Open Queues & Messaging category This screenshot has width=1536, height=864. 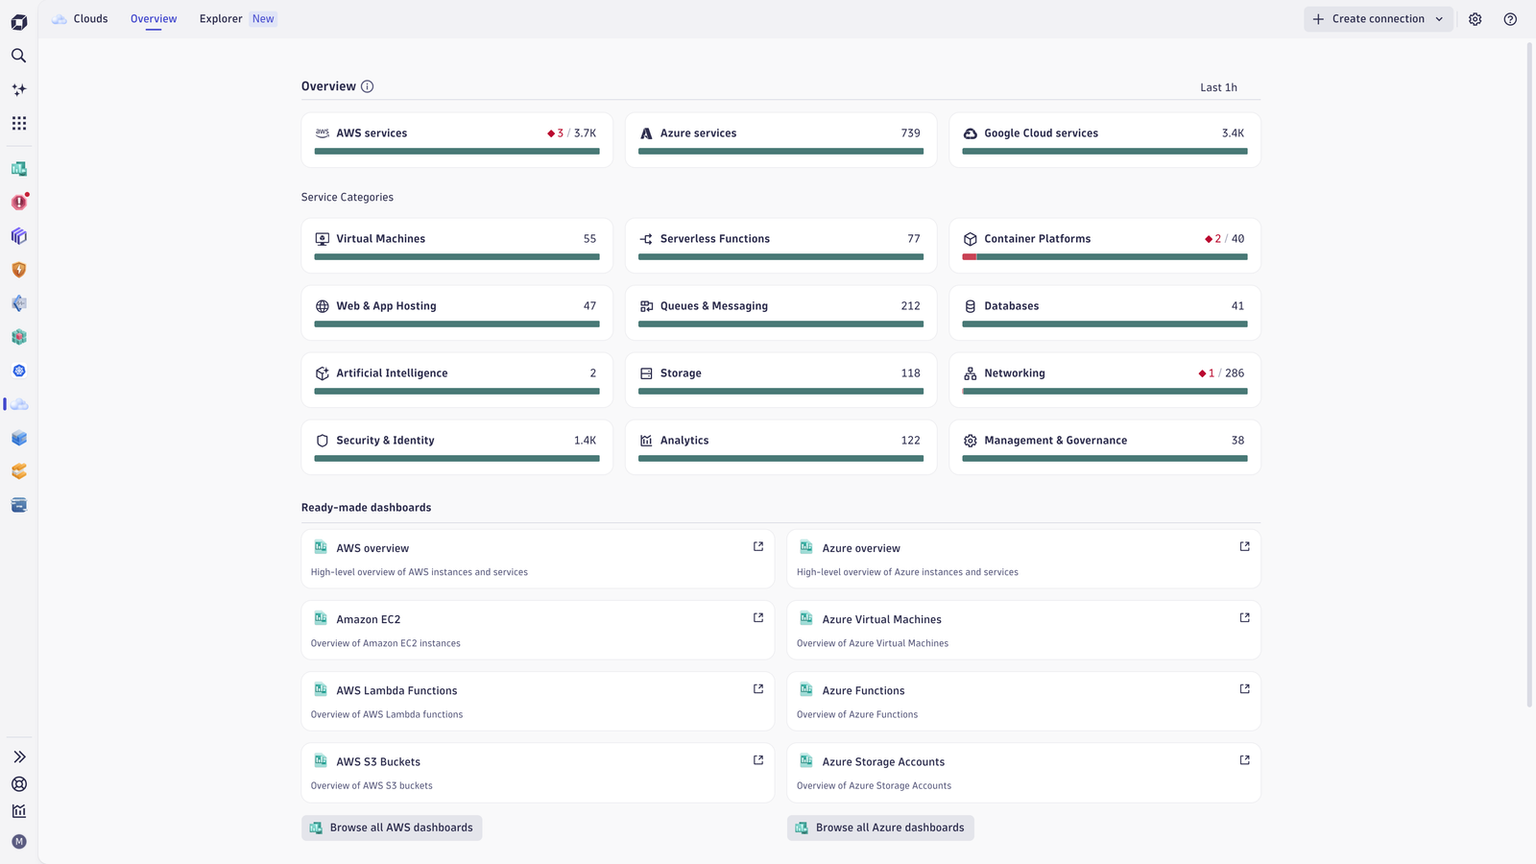pos(780,313)
